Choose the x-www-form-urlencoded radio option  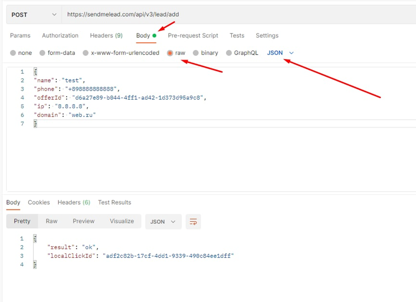(x=86, y=53)
